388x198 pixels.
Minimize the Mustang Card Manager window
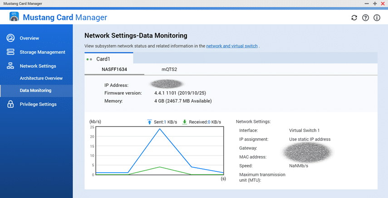point(367,4)
